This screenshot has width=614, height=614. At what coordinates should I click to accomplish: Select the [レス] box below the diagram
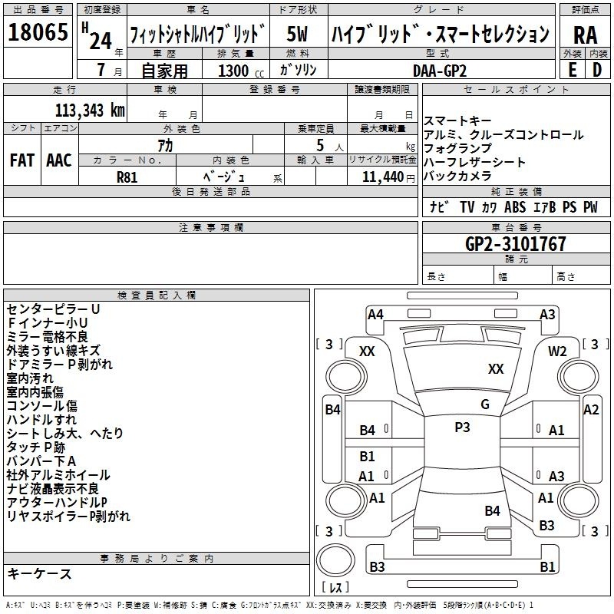(x=336, y=589)
